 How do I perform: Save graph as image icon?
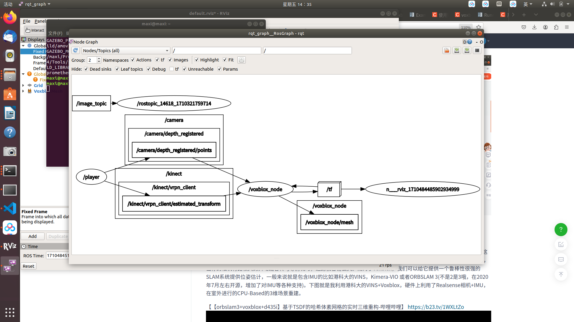click(x=477, y=50)
